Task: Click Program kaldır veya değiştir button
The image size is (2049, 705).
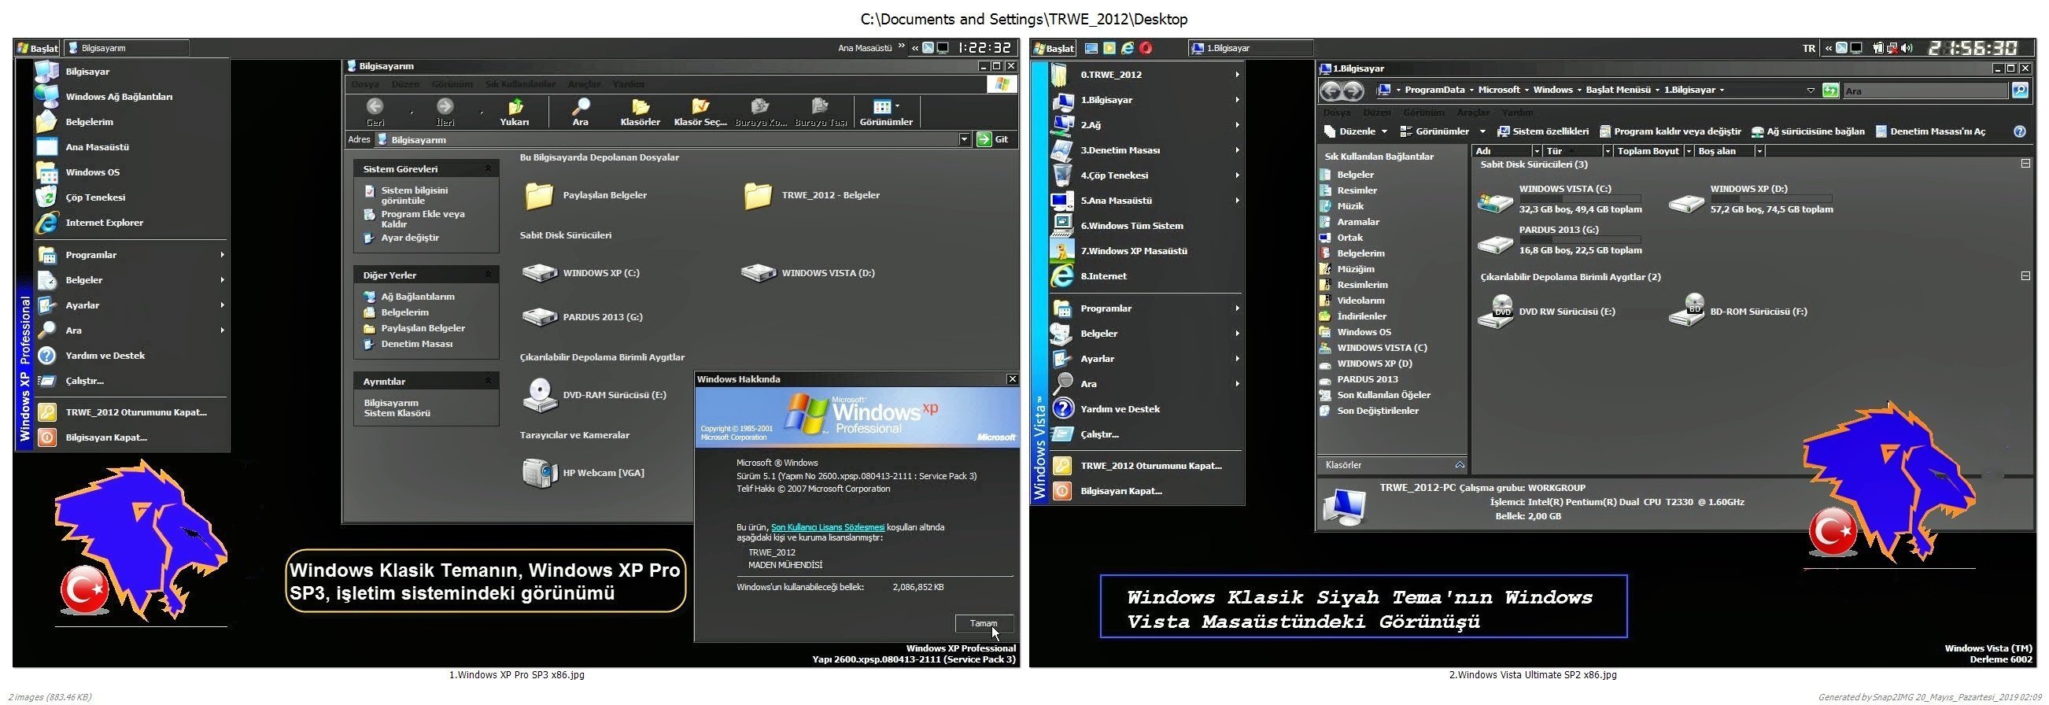Action: tap(1670, 131)
